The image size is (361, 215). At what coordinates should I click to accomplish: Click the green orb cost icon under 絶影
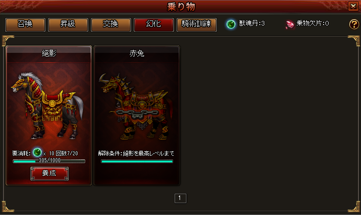tap(37, 153)
